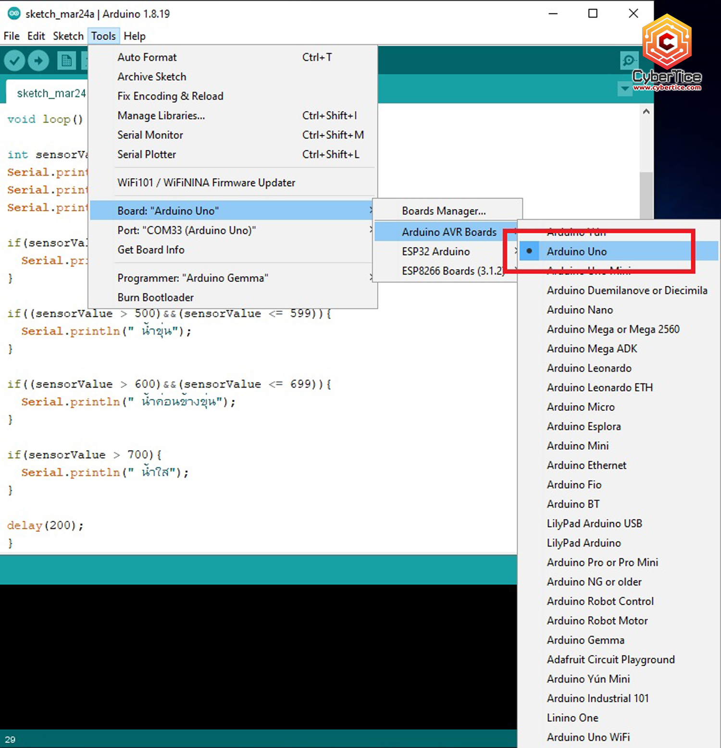This screenshot has width=721, height=748.
Task: Open the Serial Monitor magnifier icon
Action: point(629,61)
